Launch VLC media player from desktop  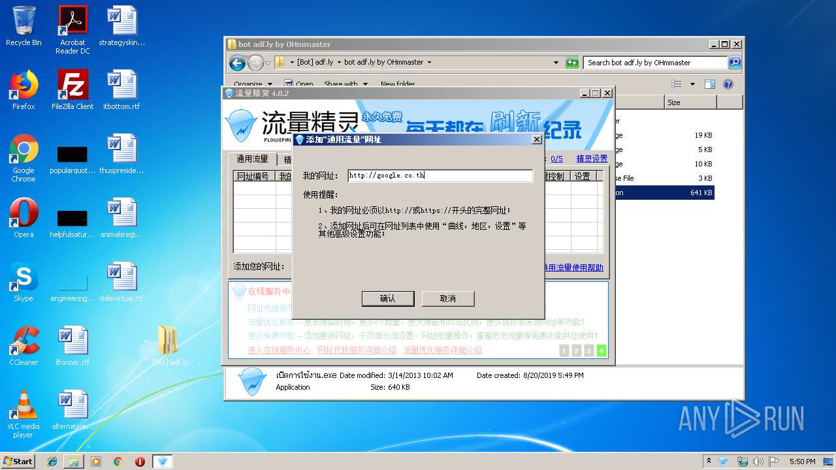point(24,414)
